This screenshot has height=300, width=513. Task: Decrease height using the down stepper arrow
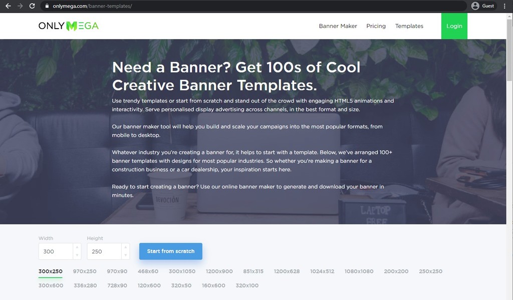pyautogui.click(x=125, y=254)
